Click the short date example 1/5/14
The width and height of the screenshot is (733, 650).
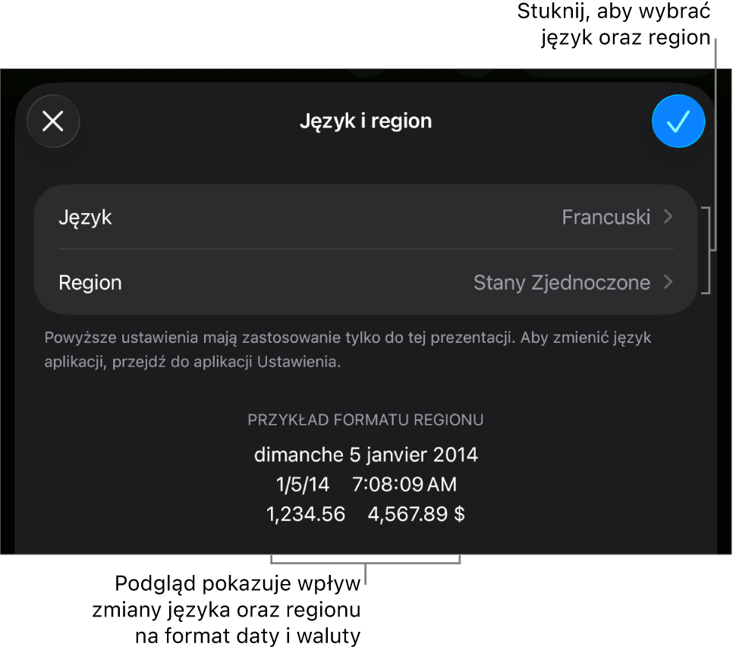click(x=303, y=485)
